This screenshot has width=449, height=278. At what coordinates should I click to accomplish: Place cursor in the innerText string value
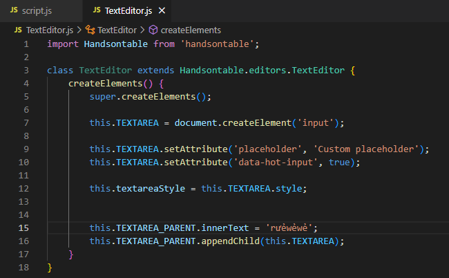[289, 228]
